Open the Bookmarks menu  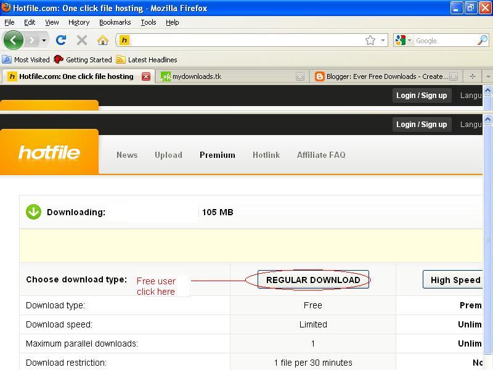pyautogui.click(x=115, y=22)
